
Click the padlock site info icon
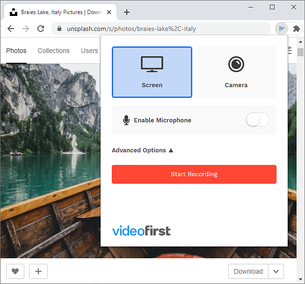coord(59,29)
